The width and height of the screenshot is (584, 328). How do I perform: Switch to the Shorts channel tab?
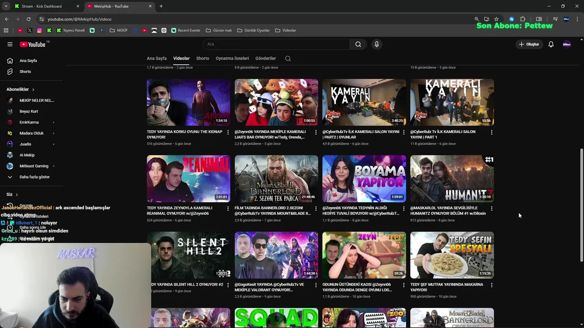point(203,58)
